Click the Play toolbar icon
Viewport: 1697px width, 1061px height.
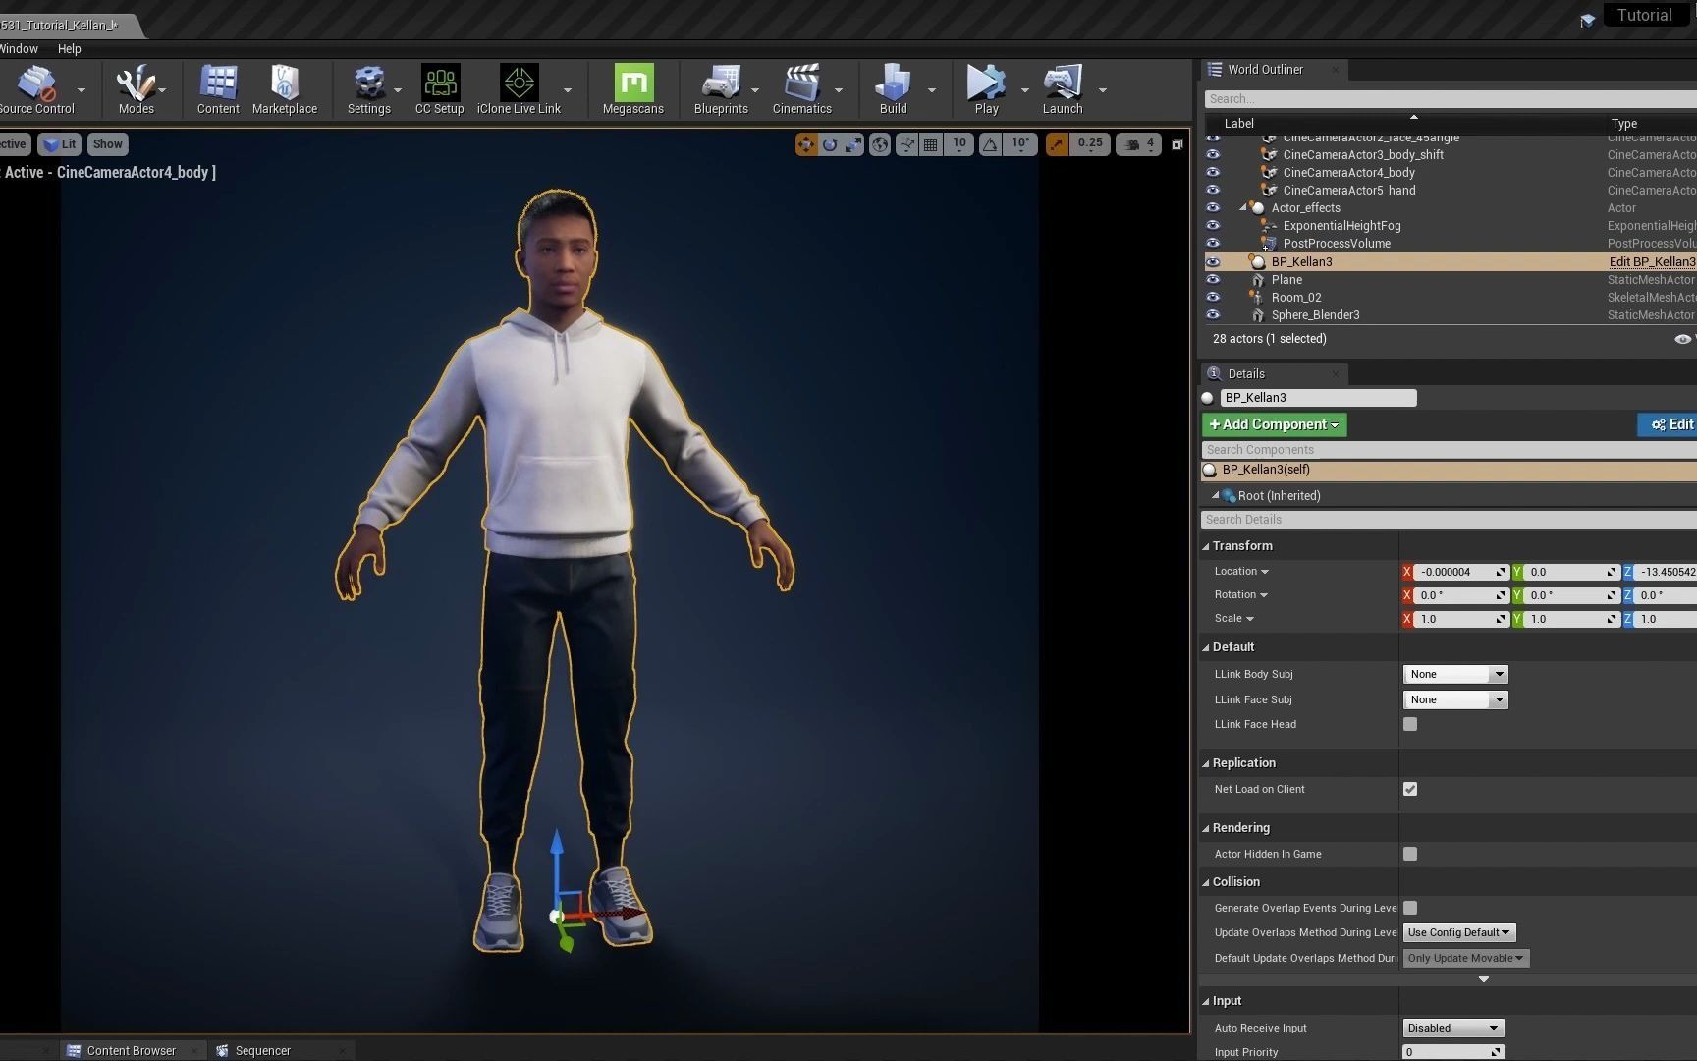click(986, 89)
